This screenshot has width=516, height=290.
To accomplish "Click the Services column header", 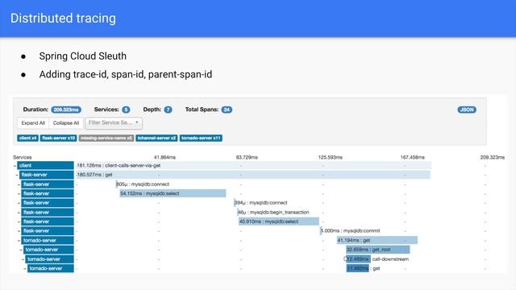I will (x=23, y=158).
